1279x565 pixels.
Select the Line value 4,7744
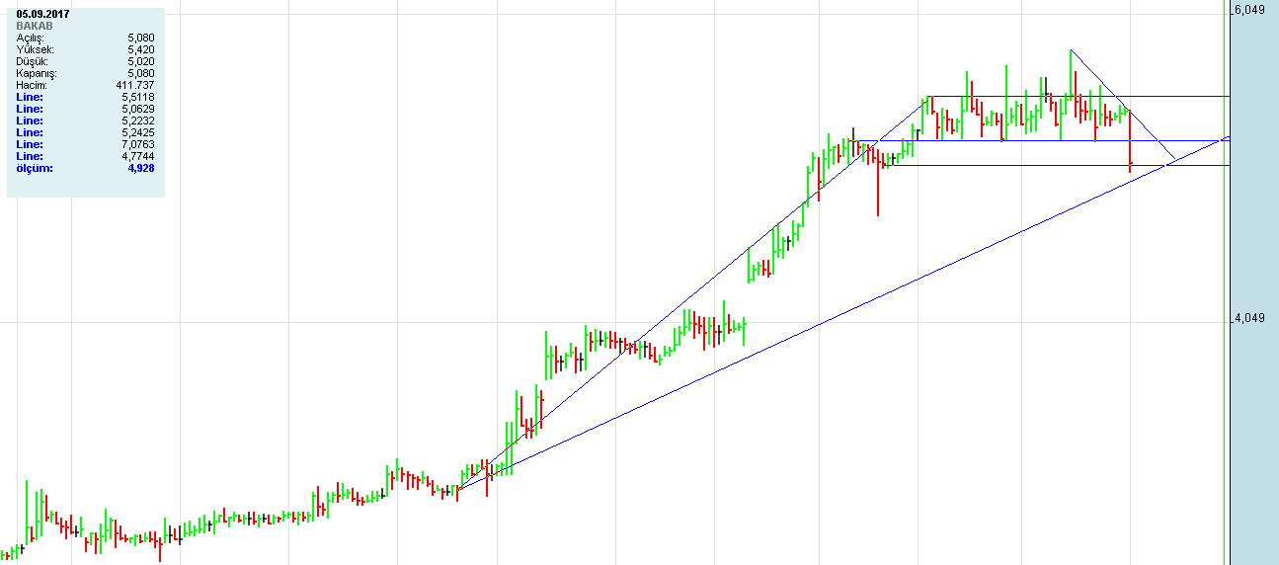click(x=137, y=156)
